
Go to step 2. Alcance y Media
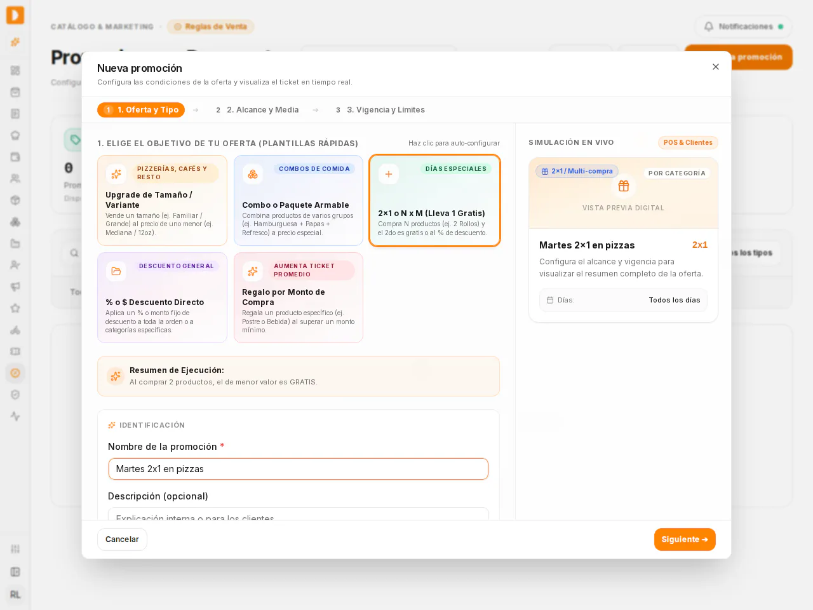tap(257, 110)
